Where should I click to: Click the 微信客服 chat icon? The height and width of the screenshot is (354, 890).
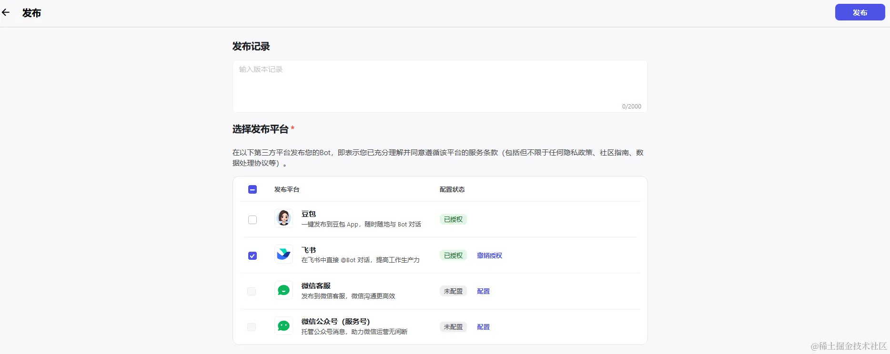[283, 290]
